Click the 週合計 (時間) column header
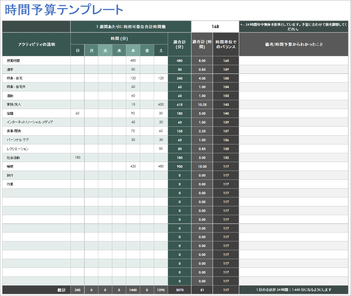The image size is (351, 296). click(x=202, y=44)
